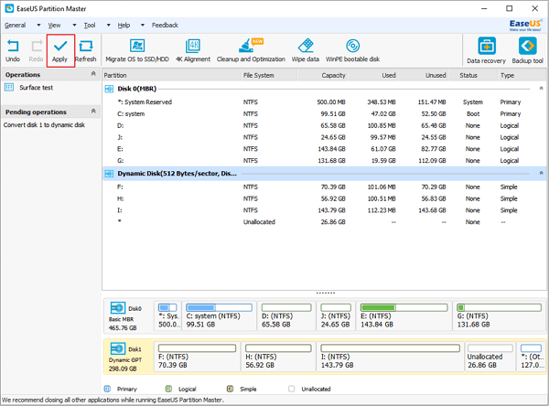Open the General menu
Image resolution: width=549 pixels, height=406 pixels.
15,26
